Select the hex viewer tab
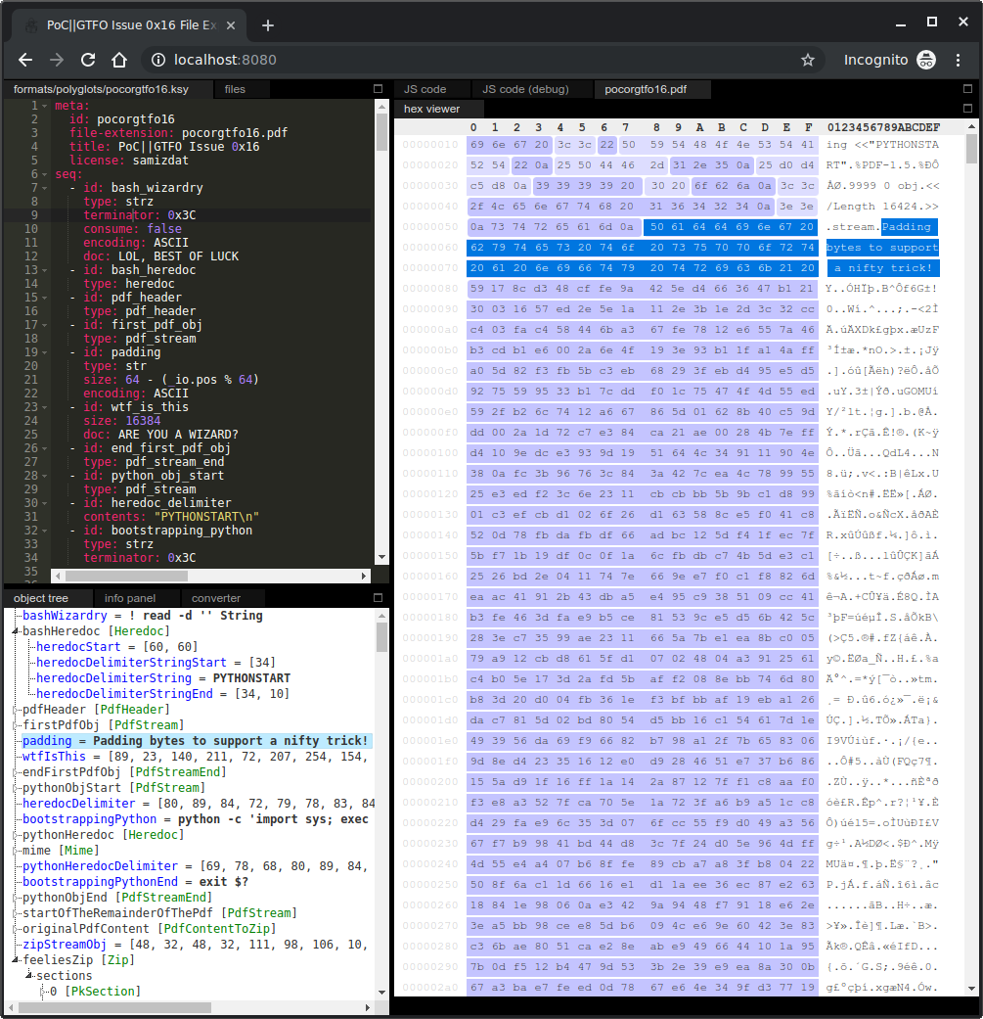The image size is (983, 1019). (431, 109)
